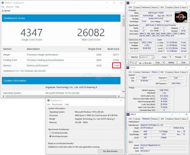Click the Manufacturer field in mainboard CPU-Z
190x155 pixels.
pos(164,125)
